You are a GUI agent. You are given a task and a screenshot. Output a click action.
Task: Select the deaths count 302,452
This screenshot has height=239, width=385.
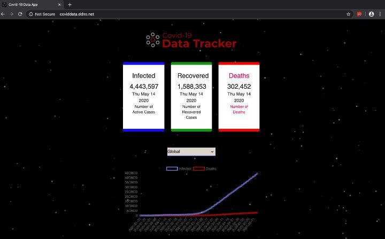point(239,87)
